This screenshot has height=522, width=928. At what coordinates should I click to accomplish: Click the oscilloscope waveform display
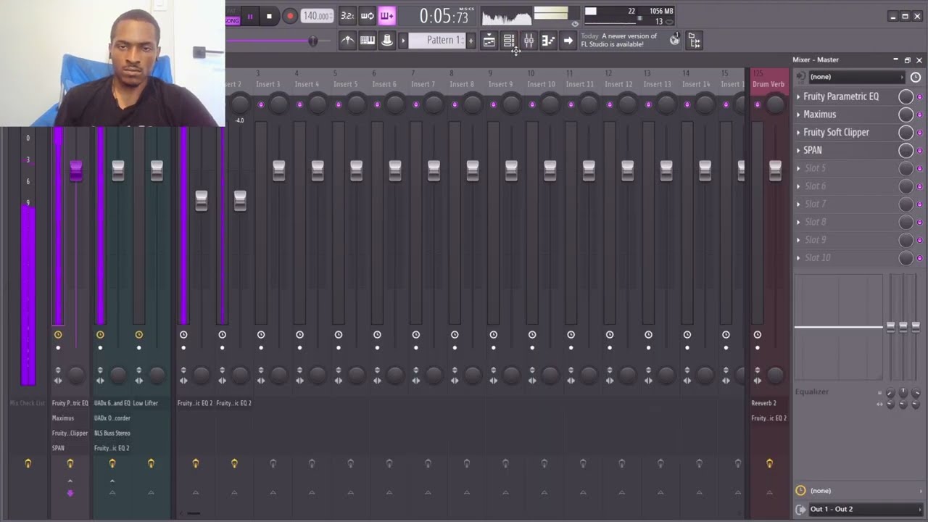(x=506, y=16)
